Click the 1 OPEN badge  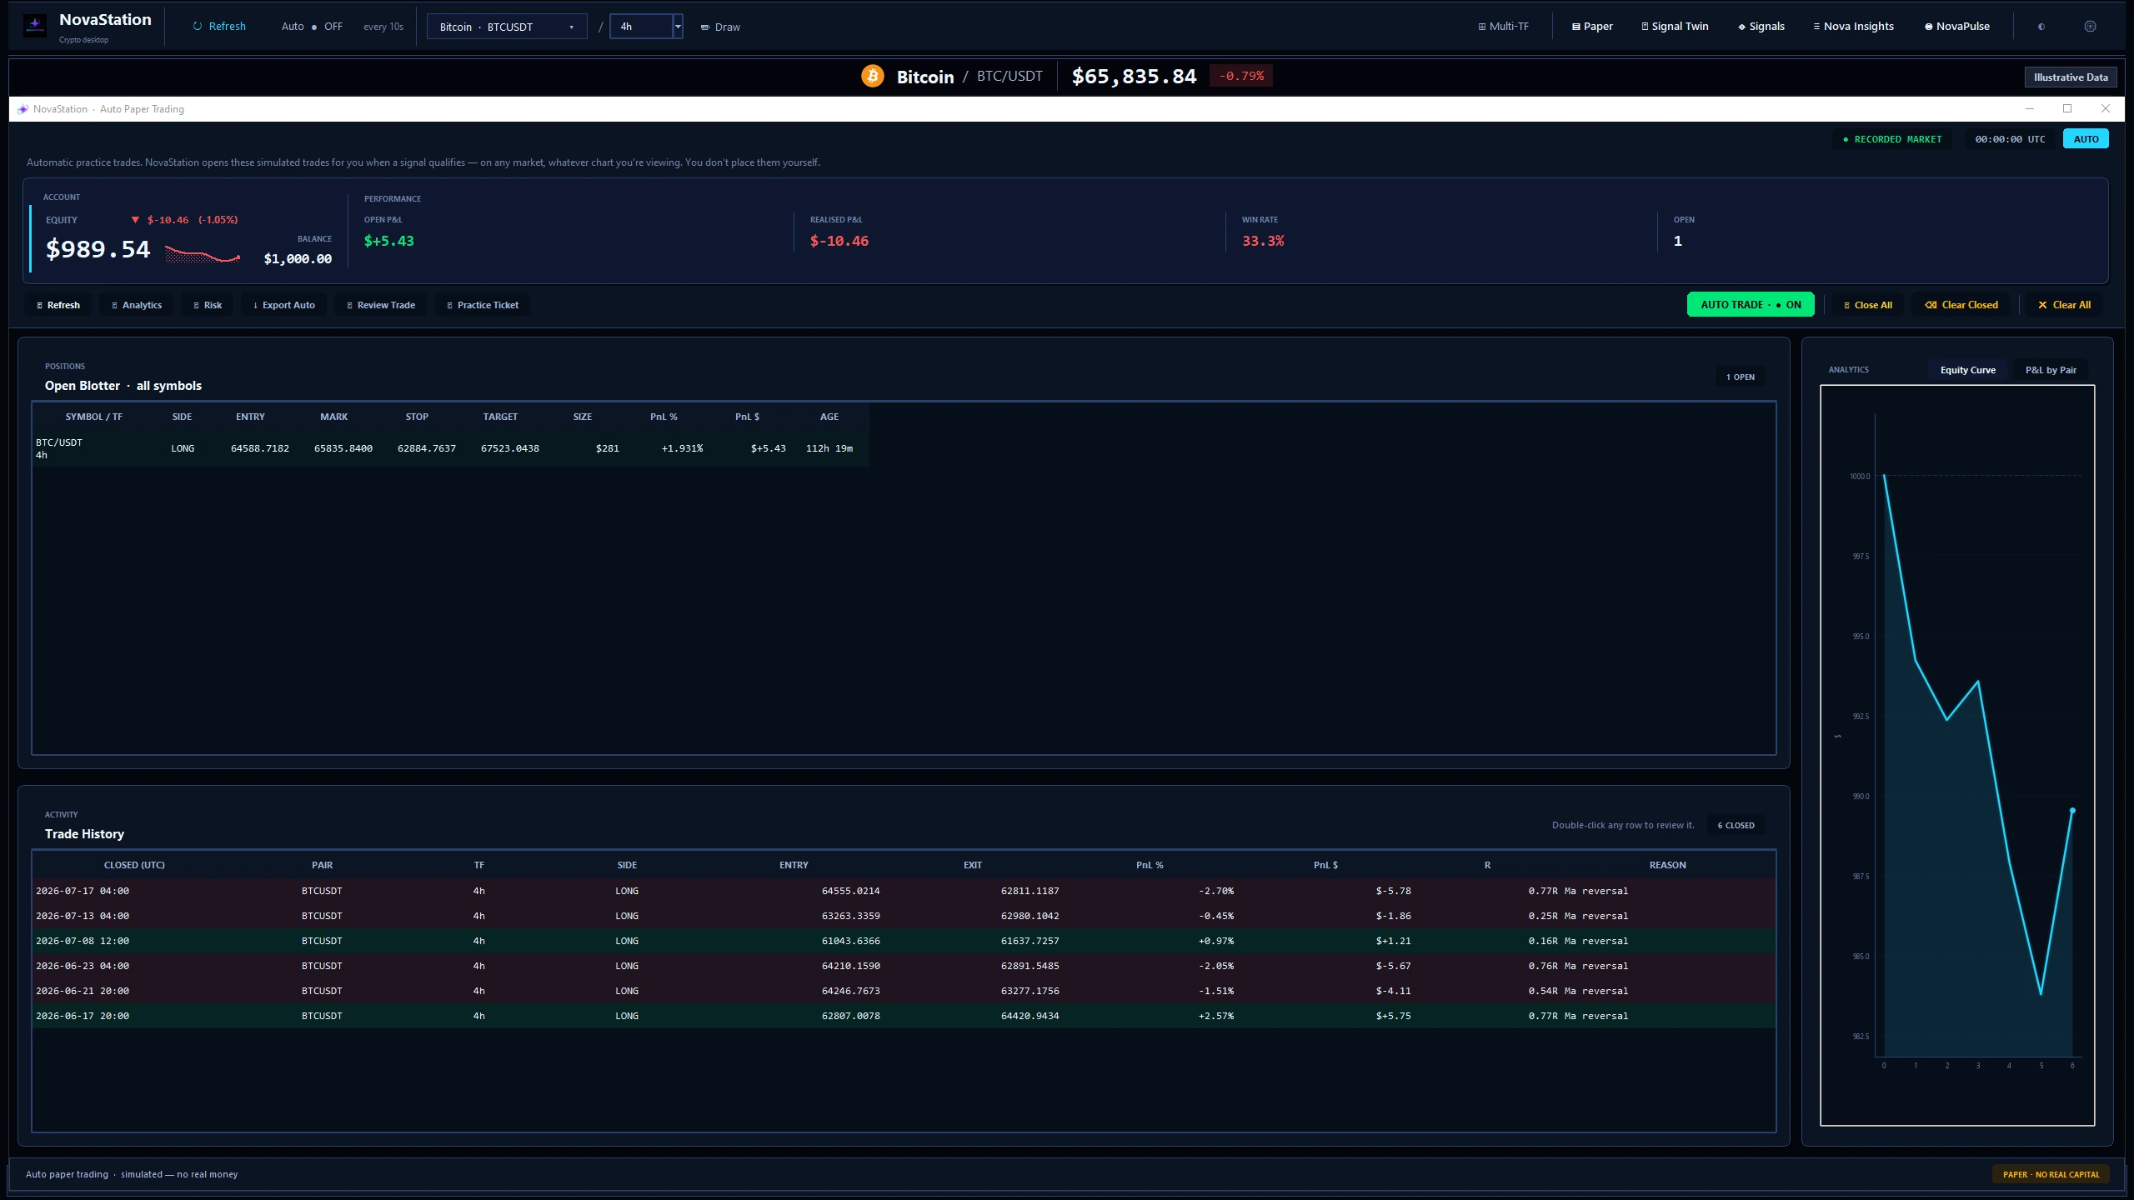click(1740, 377)
